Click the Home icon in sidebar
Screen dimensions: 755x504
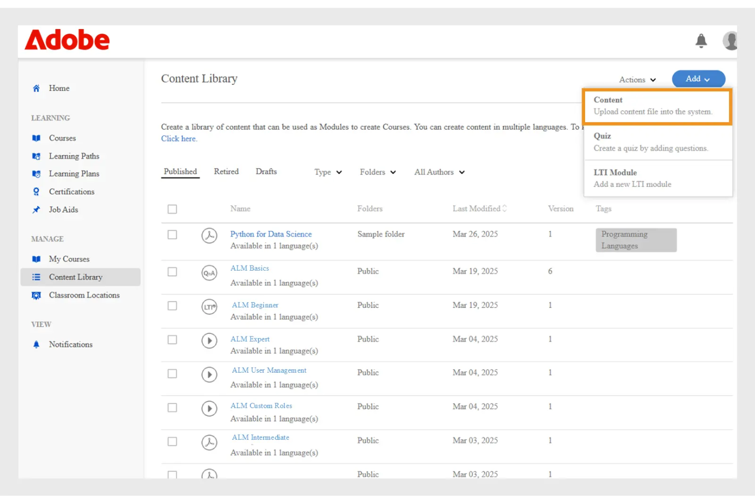coord(36,88)
